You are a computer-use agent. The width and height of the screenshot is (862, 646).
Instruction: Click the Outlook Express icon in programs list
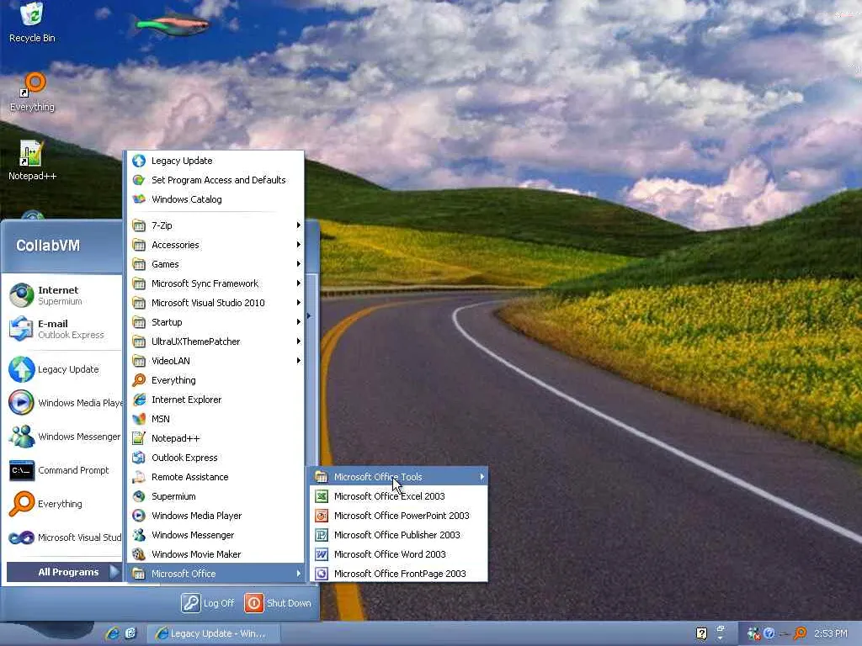[139, 457]
